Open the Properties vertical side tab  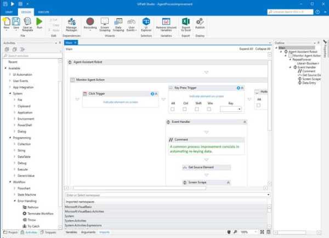coord(325,49)
